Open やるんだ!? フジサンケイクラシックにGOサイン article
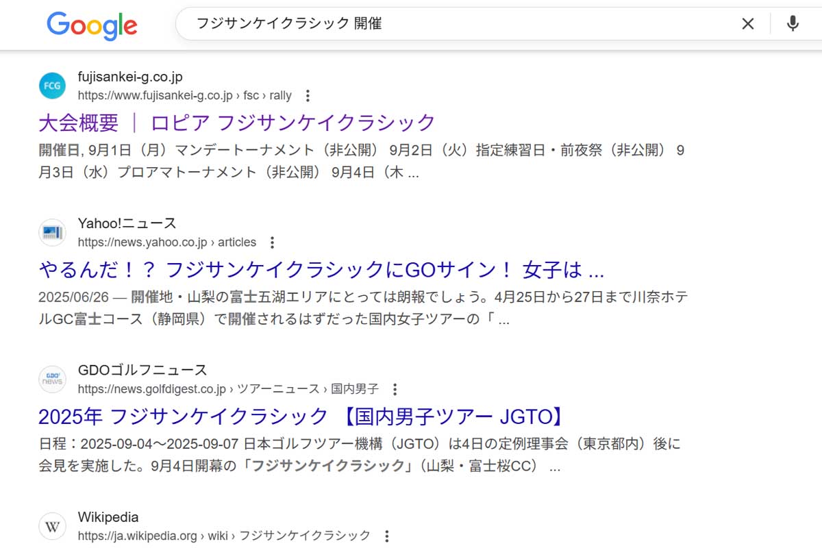Image resolution: width=822 pixels, height=548 pixels. (321, 270)
